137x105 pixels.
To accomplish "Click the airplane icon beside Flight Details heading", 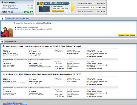I will pyautogui.click(x=2, y=42).
